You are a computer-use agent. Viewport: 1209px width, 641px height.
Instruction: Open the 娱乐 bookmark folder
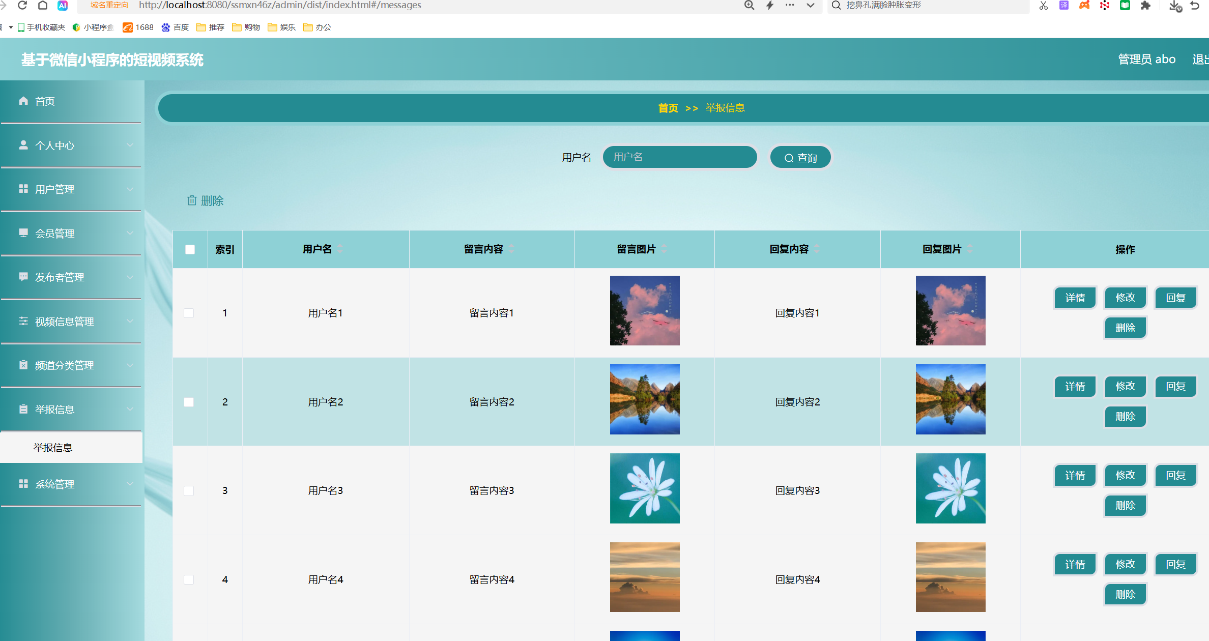281,27
